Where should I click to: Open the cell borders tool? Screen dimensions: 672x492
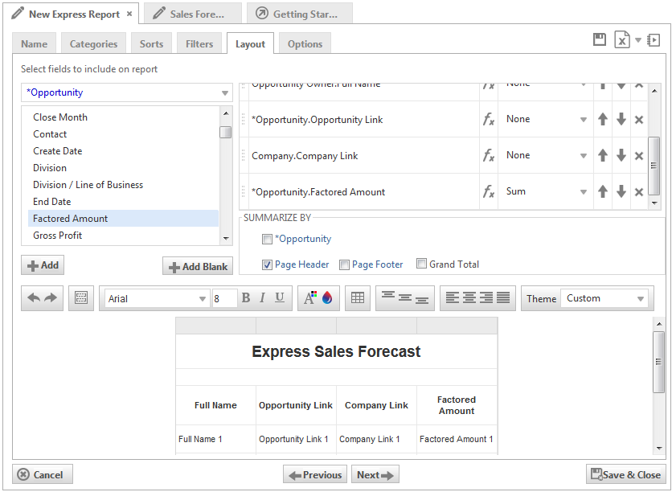pyautogui.click(x=358, y=298)
